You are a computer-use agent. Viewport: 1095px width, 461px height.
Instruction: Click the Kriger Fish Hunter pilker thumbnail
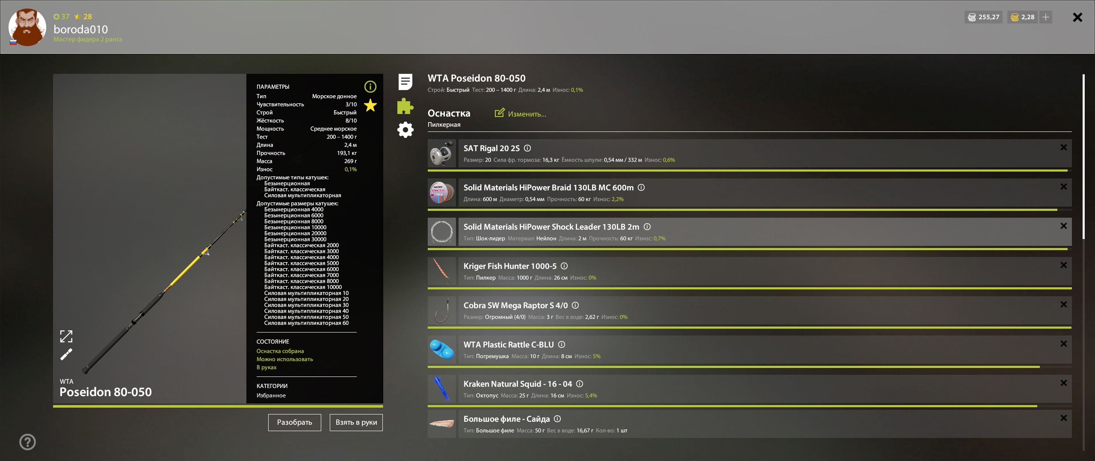pyautogui.click(x=442, y=271)
